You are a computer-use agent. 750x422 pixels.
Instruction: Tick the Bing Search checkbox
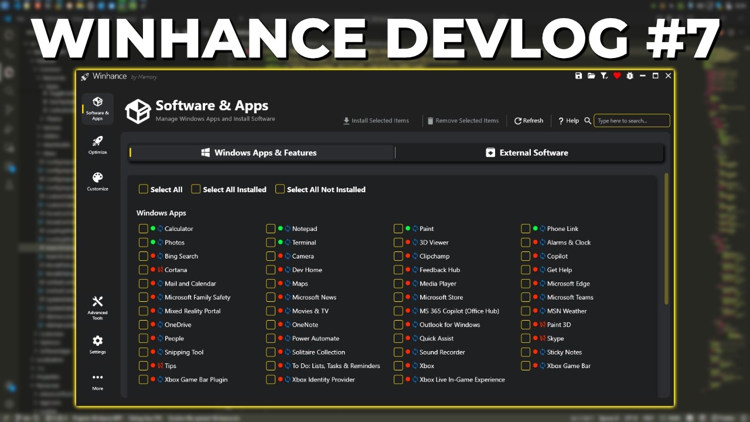click(x=143, y=256)
